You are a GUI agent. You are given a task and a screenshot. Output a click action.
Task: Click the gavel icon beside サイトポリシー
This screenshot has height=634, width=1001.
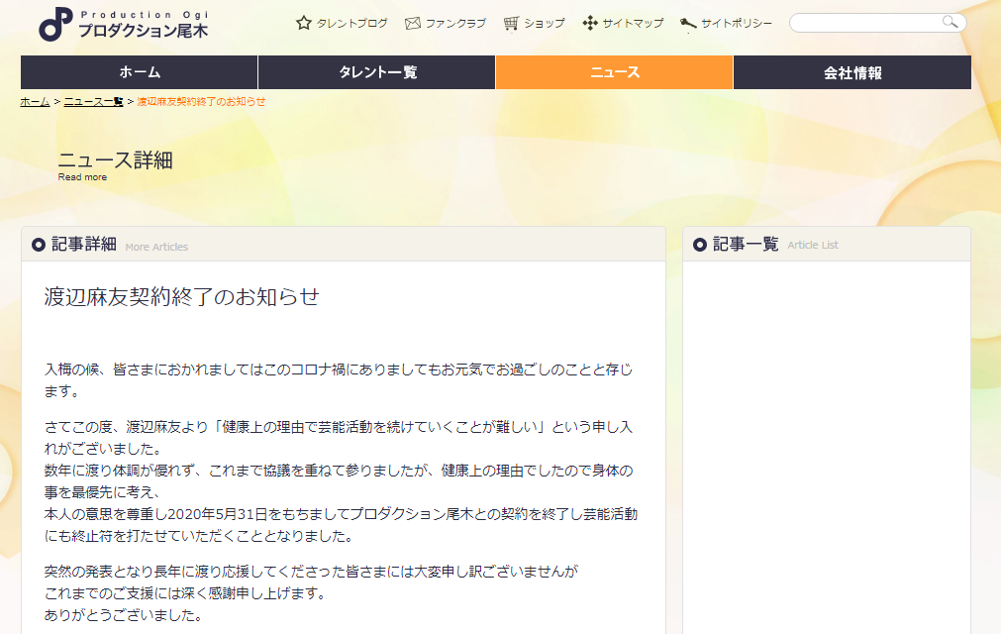tap(688, 24)
